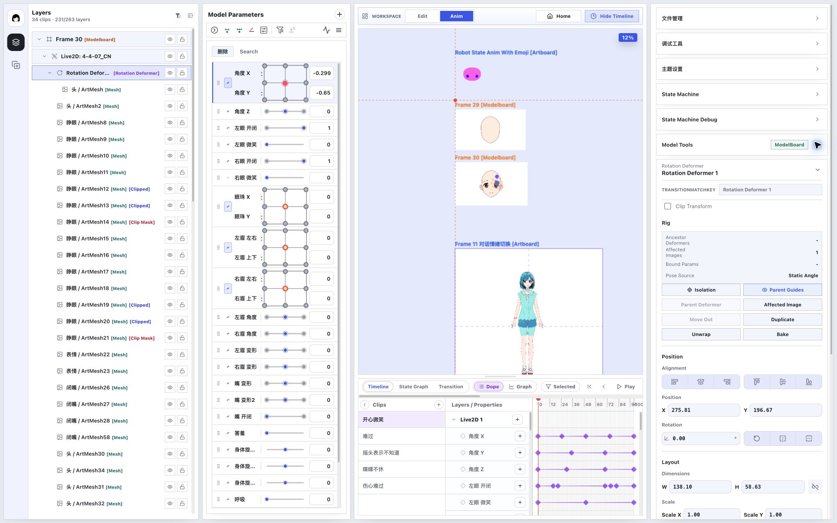Collapse the Live2D 1 timeline group
Image resolution: width=837 pixels, height=523 pixels.
coord(454,420)
